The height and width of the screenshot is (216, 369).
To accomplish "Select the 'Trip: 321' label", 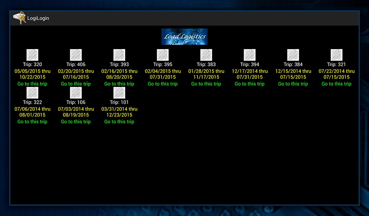I will [x=337, y=65].
